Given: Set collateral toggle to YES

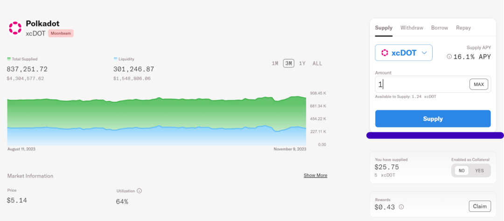Looking at the screenshot, I should 479,171.
